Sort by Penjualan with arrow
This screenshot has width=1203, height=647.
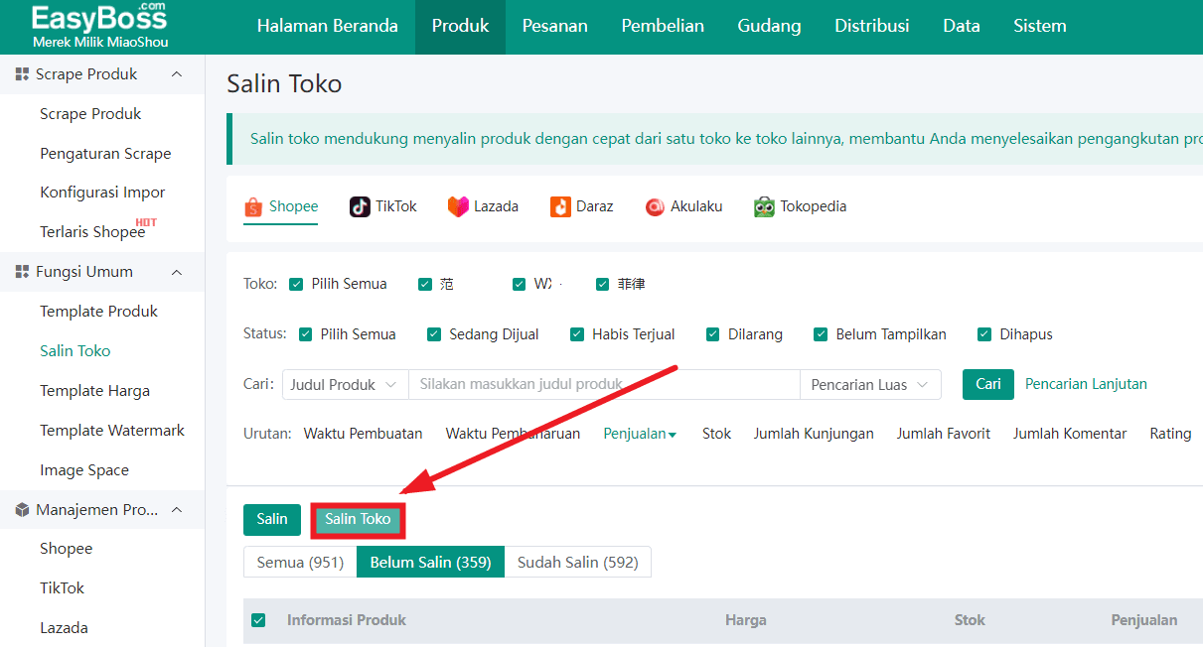(640, 434)
